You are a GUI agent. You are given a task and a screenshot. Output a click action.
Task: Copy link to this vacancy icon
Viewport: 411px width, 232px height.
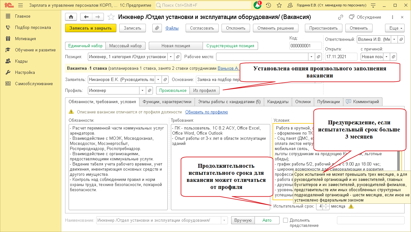click(x=341, y=17)
